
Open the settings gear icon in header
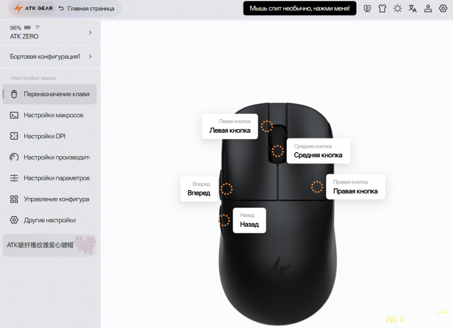pos(443,8)
